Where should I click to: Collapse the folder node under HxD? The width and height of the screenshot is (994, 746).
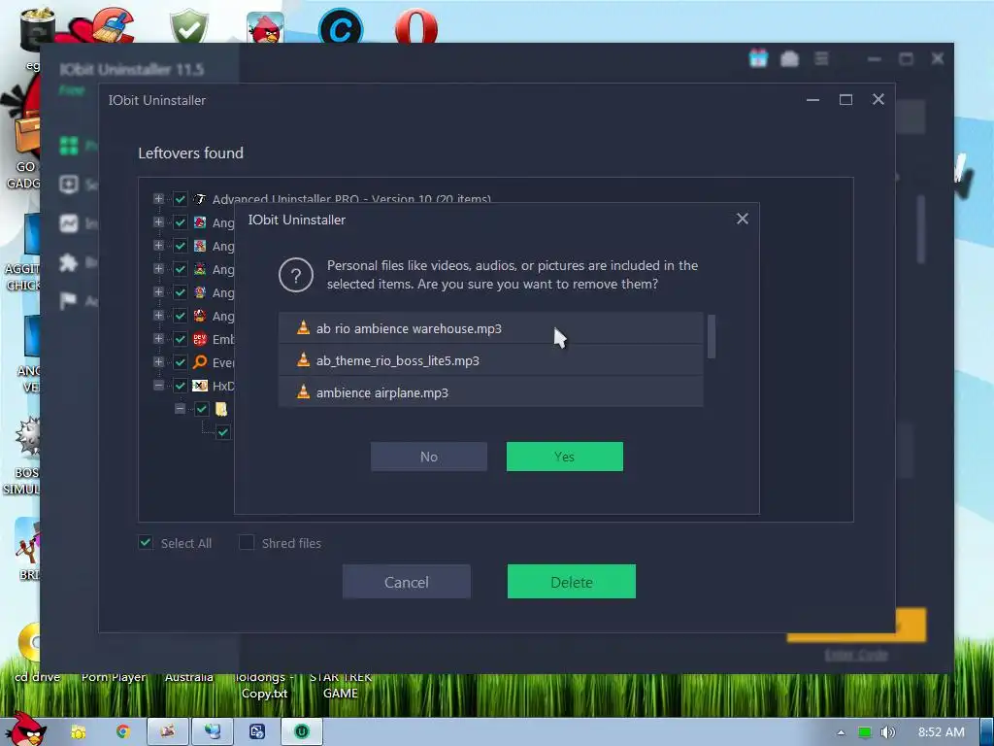click(180, 409)
